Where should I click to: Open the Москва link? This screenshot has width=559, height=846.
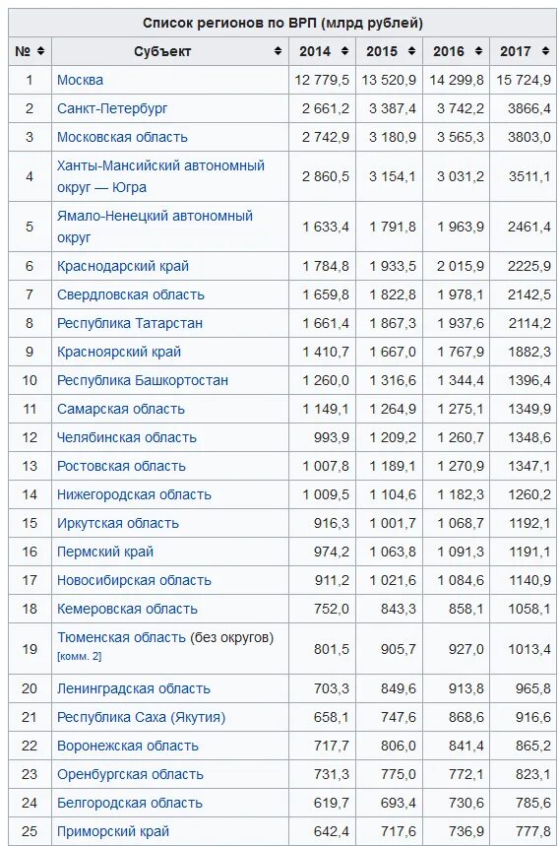[80, 80]
